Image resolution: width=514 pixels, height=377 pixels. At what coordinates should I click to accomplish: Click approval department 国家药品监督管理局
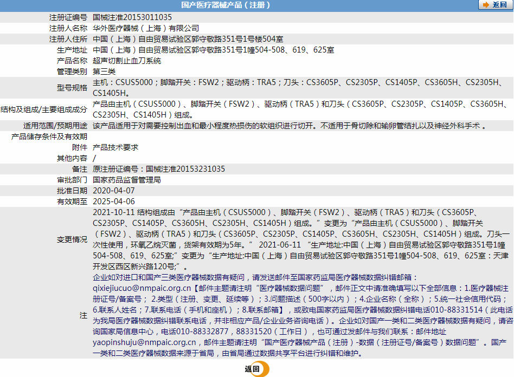[x=127, y=180]
